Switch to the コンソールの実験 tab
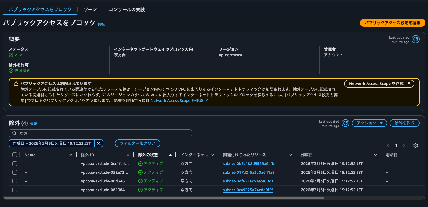 coord(126,9)
